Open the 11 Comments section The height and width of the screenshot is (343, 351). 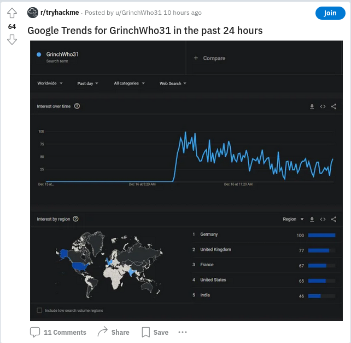click(x=58, y=332)
